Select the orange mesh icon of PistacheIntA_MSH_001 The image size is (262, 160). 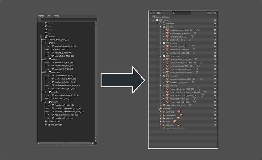click(x=167, y=99)
